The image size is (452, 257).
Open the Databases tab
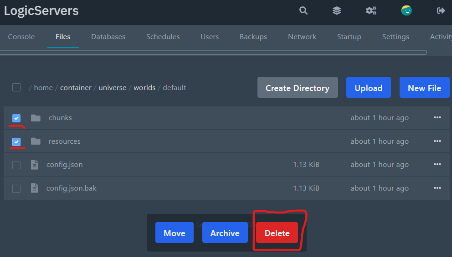108,36
